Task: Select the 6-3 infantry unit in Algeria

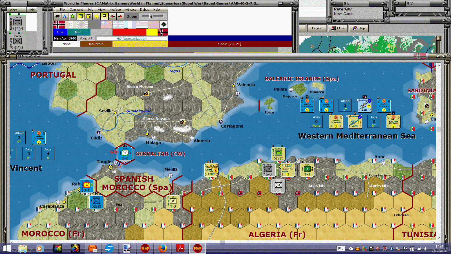Action: pos(269,170)
